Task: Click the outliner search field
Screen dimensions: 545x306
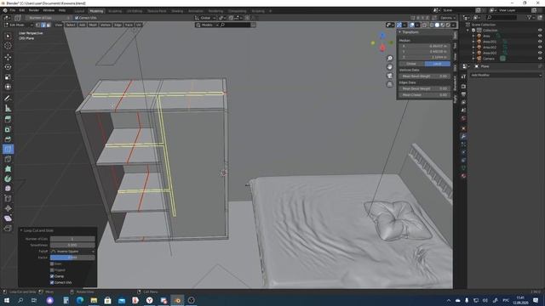Action: tap(502, 18)
